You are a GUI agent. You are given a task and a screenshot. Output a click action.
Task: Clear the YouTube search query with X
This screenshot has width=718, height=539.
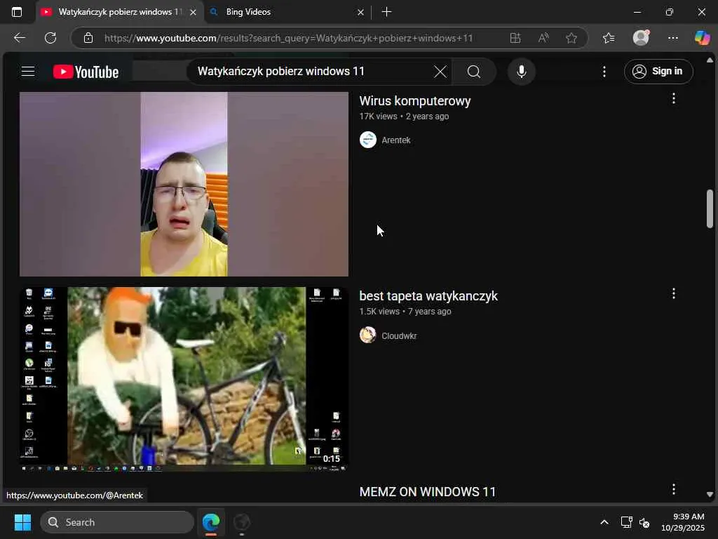pos(440,72)
